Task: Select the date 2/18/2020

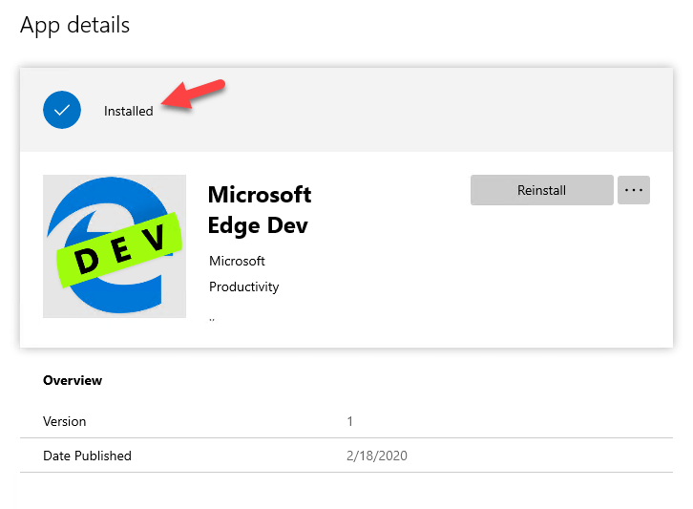Action: (376, 456)
